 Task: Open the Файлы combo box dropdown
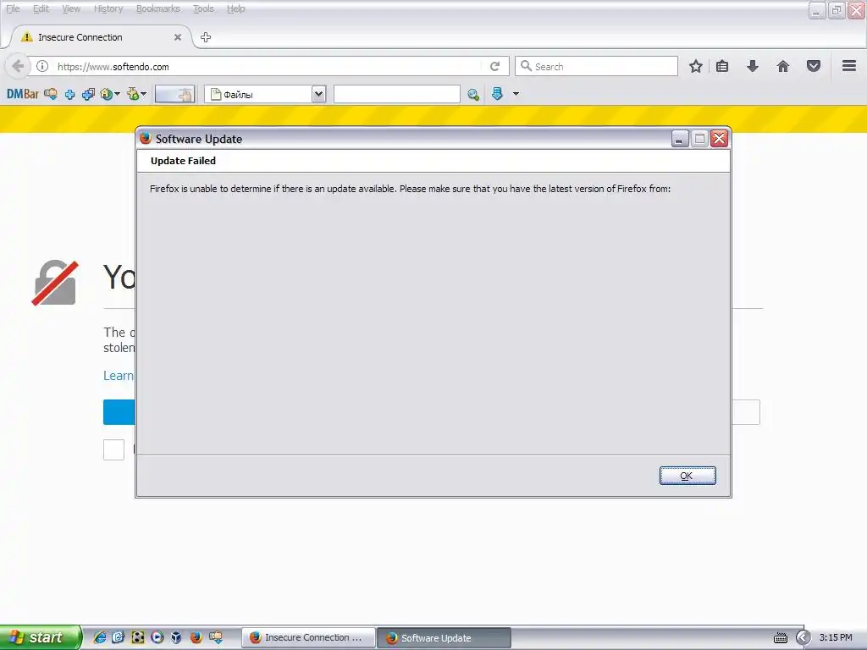tap(318, 94)
